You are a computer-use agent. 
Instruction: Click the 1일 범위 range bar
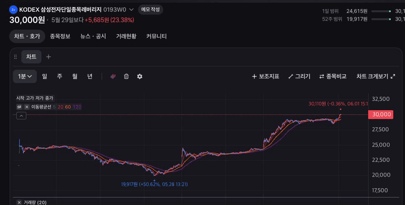point(381,11)
